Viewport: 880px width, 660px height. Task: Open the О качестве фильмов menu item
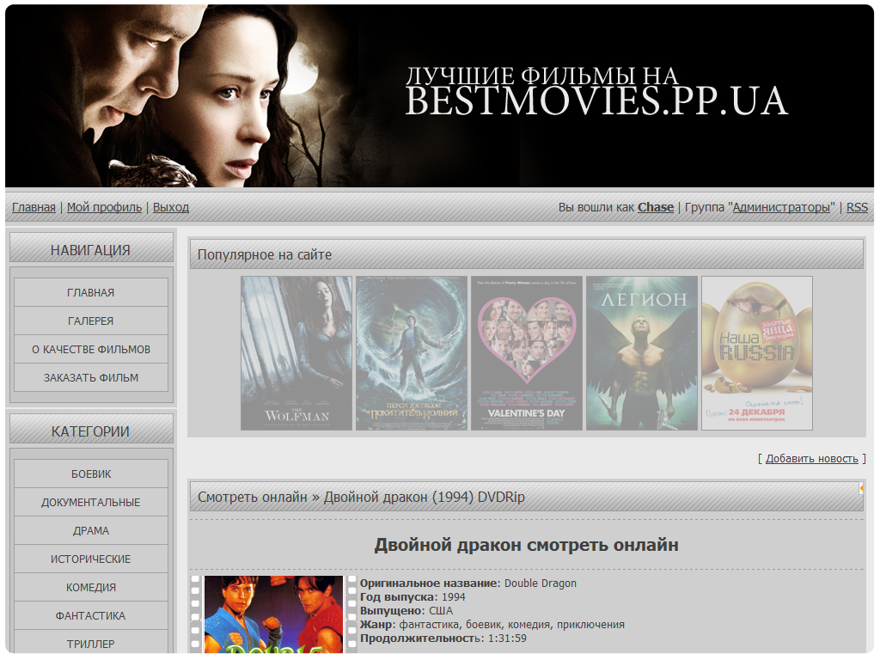pos(91,349)
